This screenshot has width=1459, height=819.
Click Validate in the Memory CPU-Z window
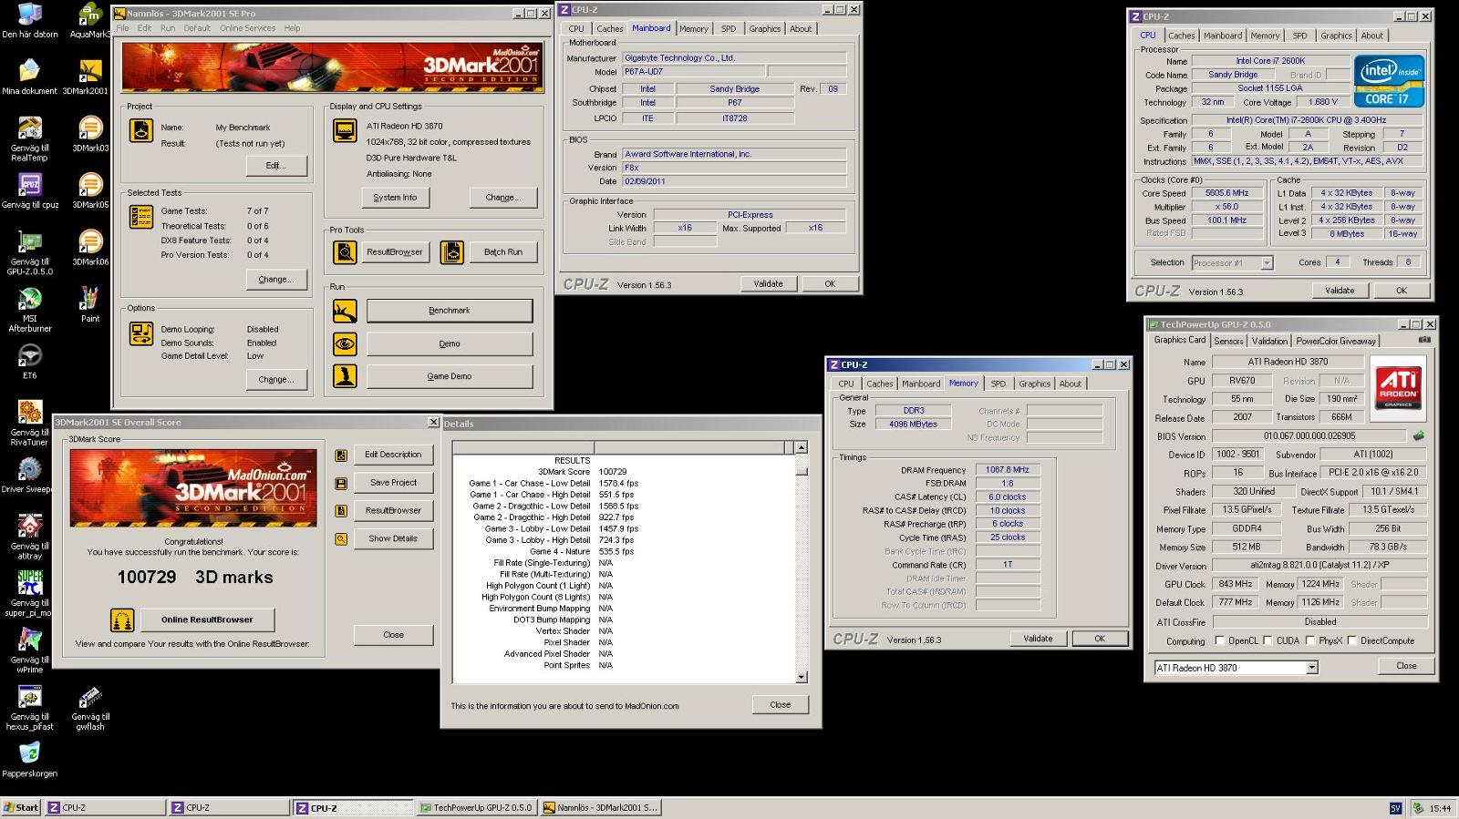pos(1038,639)
